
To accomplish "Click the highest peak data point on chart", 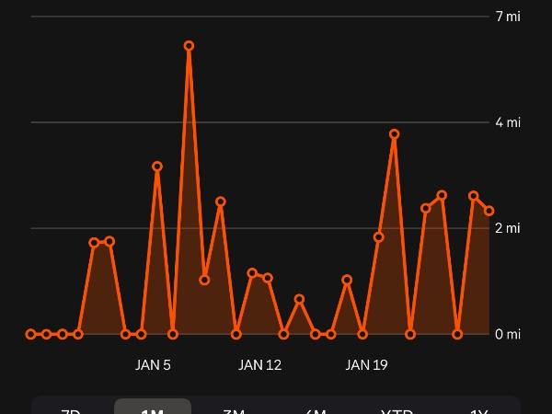I will [189, 45].
